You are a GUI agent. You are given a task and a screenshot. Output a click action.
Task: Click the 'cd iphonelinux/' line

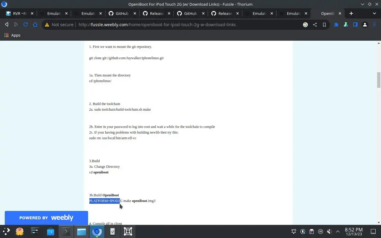coord(100,81)
